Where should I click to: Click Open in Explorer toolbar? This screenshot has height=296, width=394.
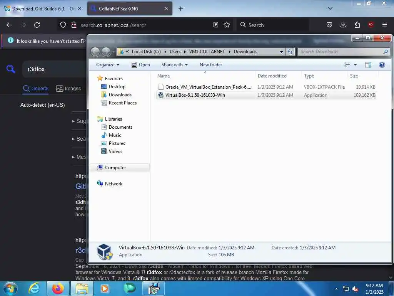coord(141,65)
